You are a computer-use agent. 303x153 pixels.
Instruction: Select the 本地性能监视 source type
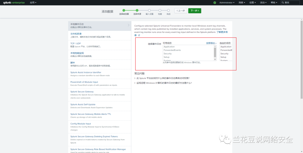pos(100,55)
